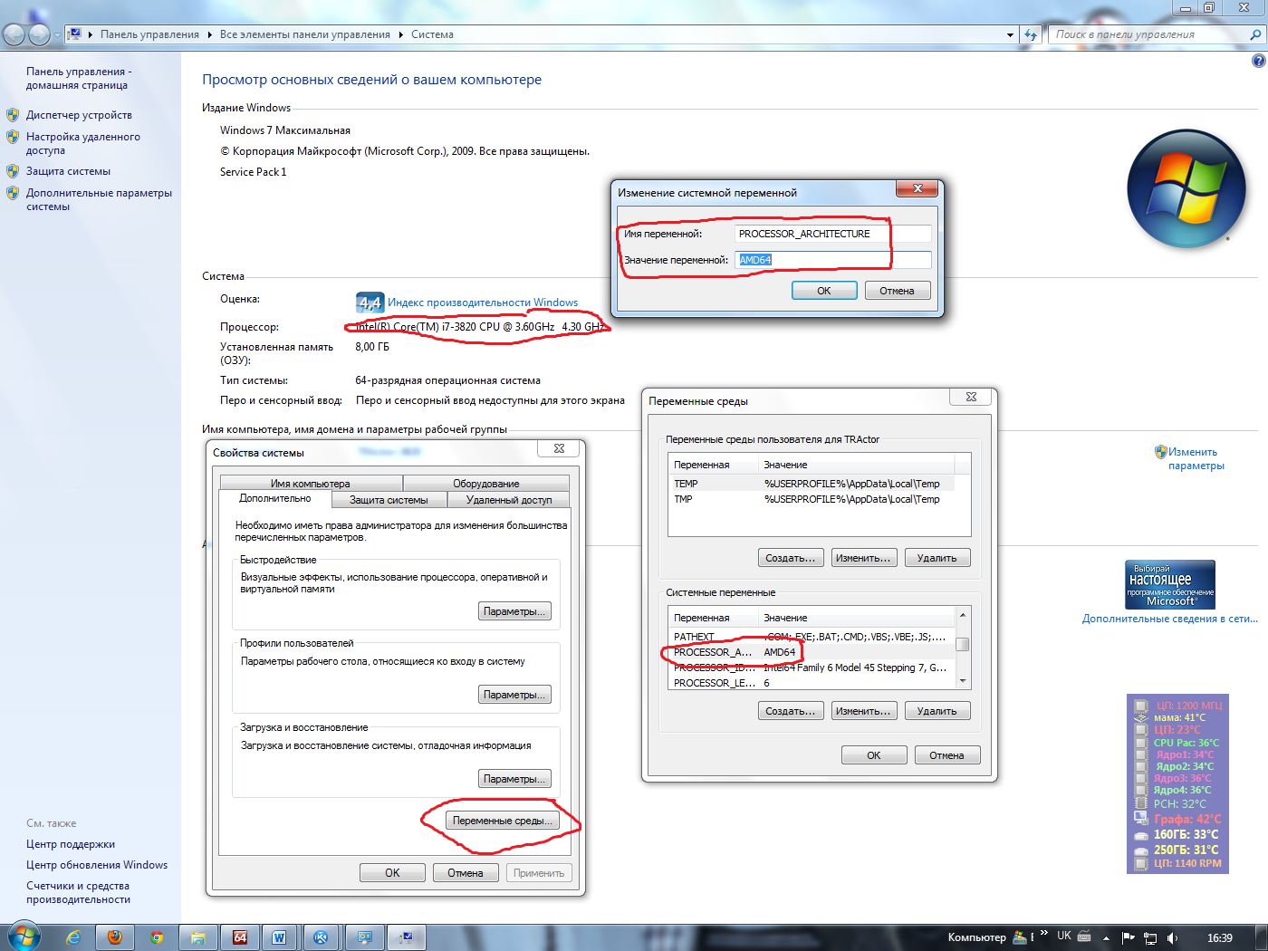This screenshot has width=1268, height=951.
Task: Click the graphics card icon beside Графа: 42°C
Action: [x=1141, y=819]
